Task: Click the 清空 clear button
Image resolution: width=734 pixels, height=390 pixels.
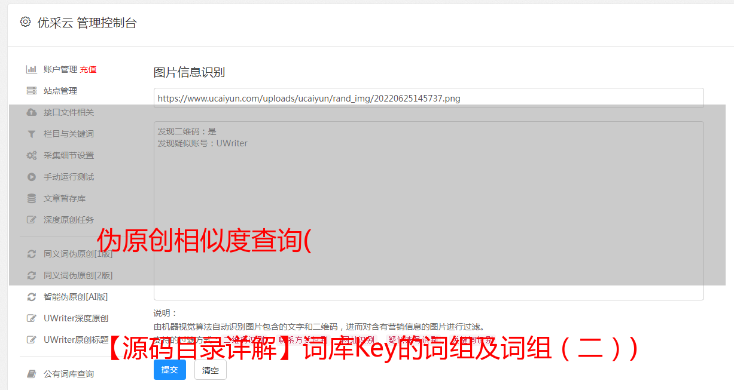Action: (x=211, y=370)
